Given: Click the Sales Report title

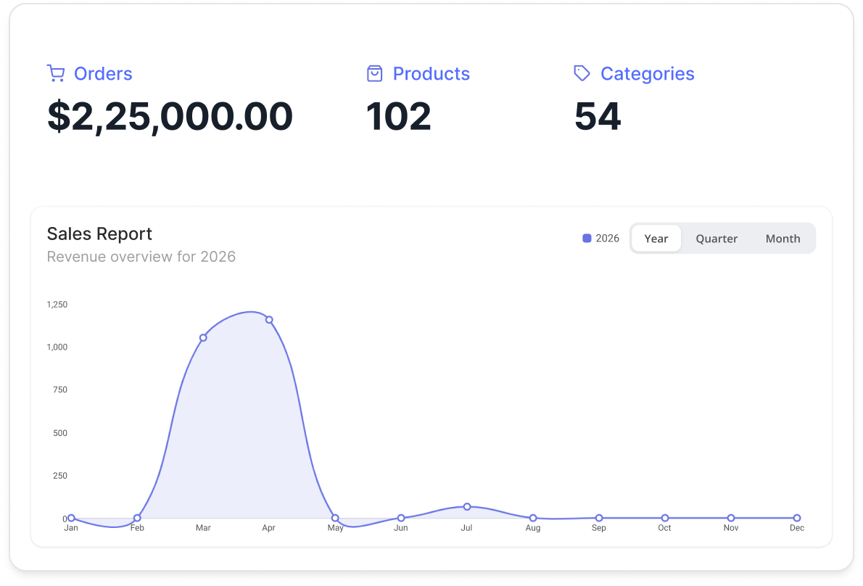Looking at the screenshot, I should coord(99,234).
